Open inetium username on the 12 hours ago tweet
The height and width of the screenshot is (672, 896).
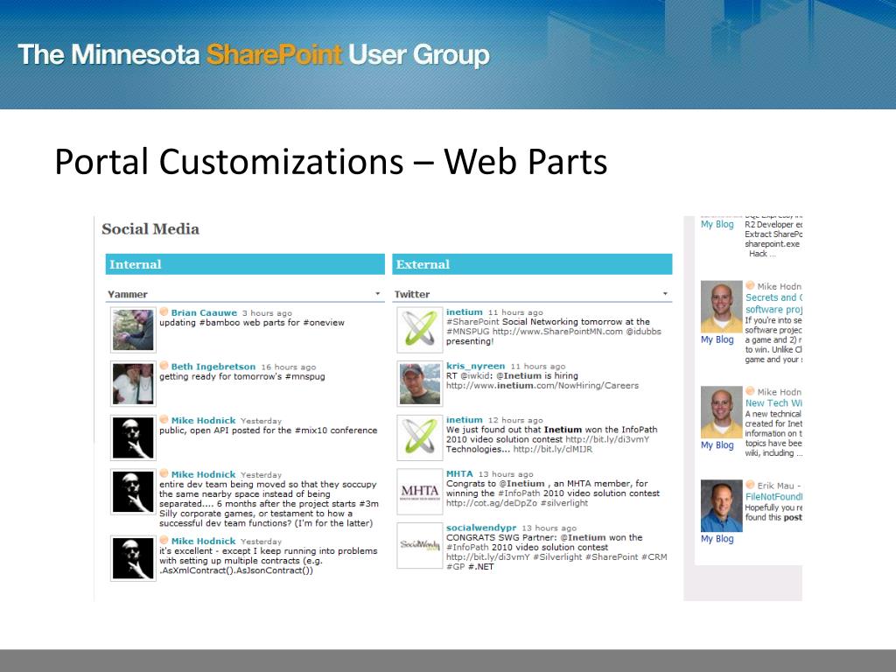[464, 419]
